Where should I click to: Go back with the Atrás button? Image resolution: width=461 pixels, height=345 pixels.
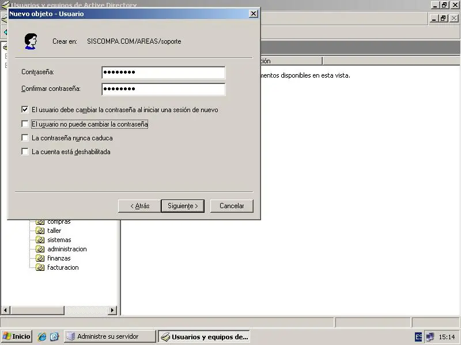click(139, 206)
